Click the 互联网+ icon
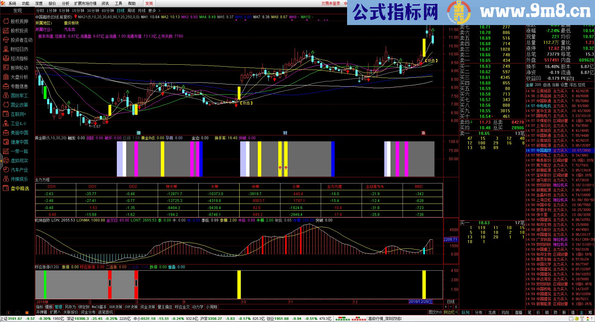The image size is (595, 322). point(6,114)
